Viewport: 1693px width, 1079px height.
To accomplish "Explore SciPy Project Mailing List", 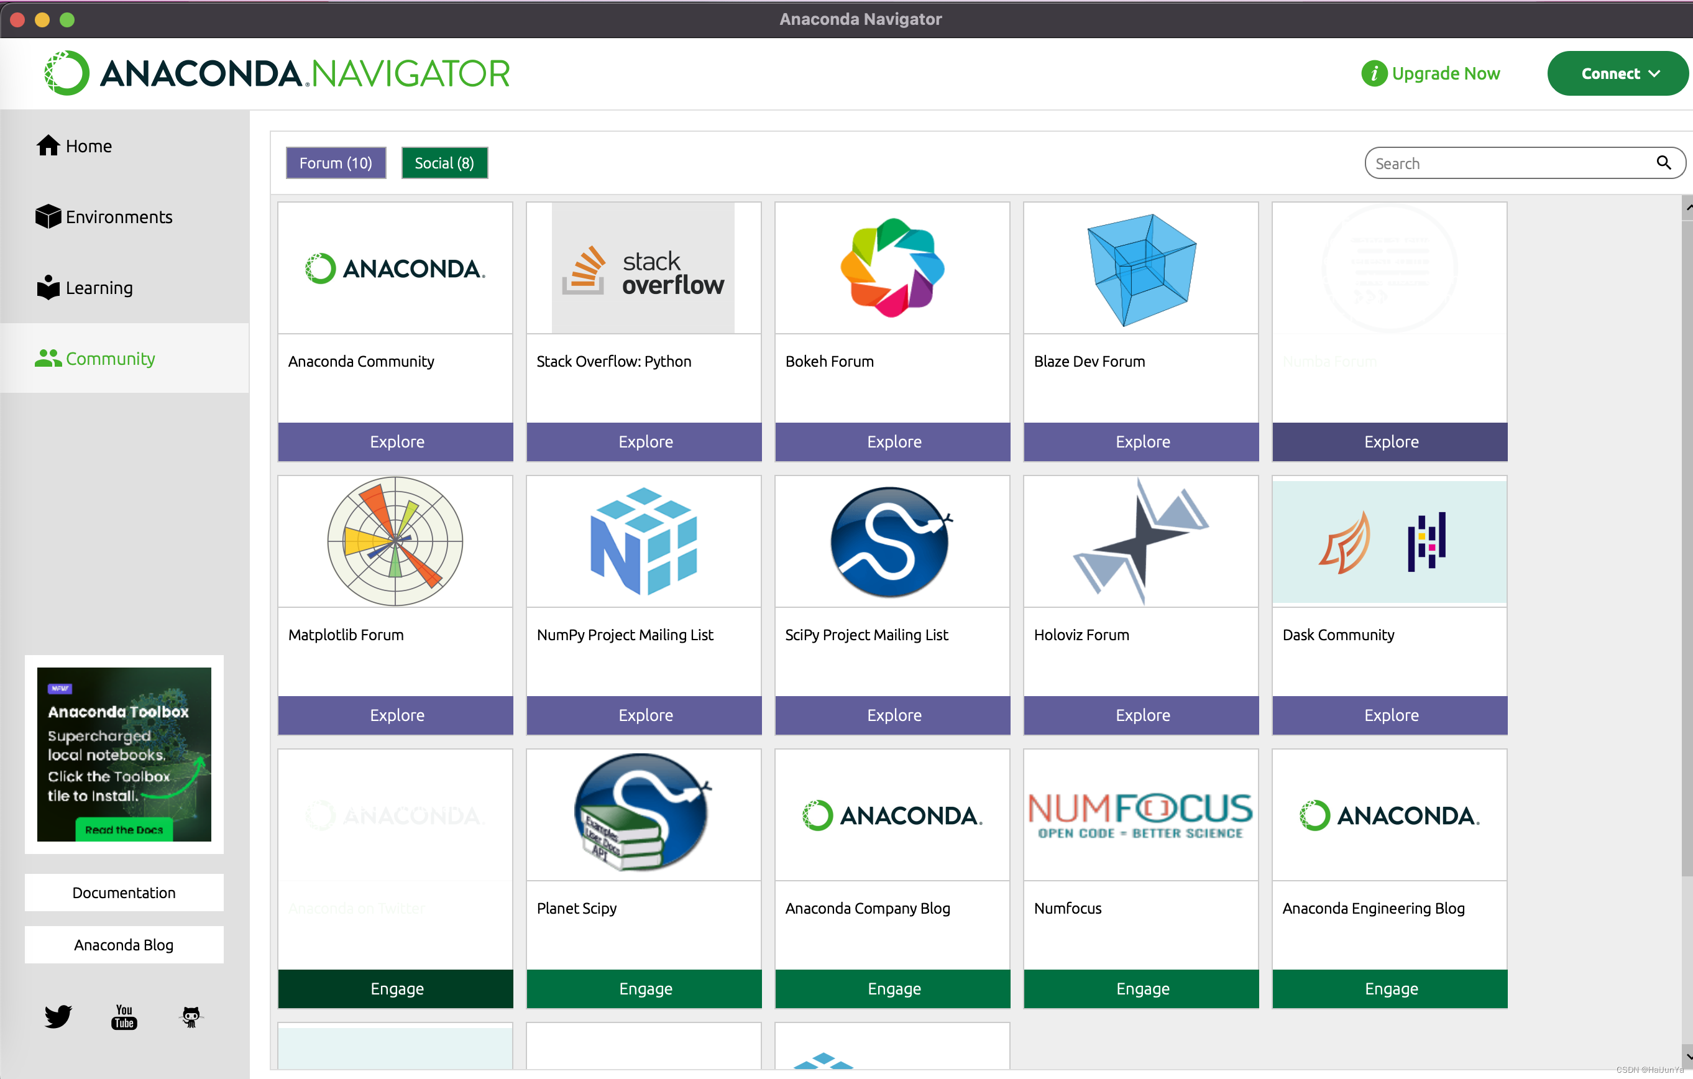I will pyautogui.click(x=892, y=715).
